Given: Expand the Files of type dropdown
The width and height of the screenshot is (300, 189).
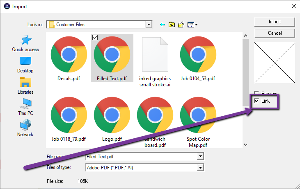Looking at the screenshot, I should click(200, 168).
